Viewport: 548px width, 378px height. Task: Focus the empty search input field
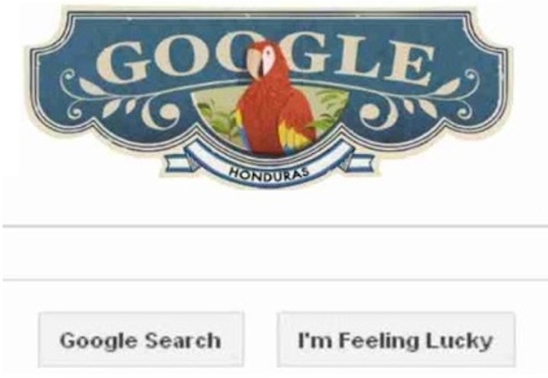[x=276, y=253]
